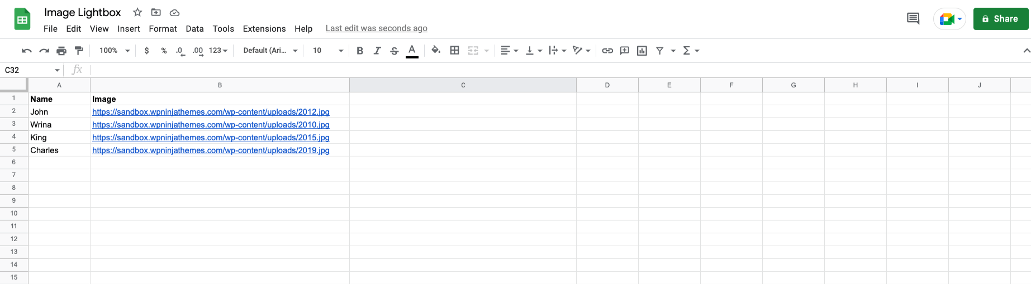Open the Default font family dropdown
This screenshot has width=1031, height=284.
[270, 51]
